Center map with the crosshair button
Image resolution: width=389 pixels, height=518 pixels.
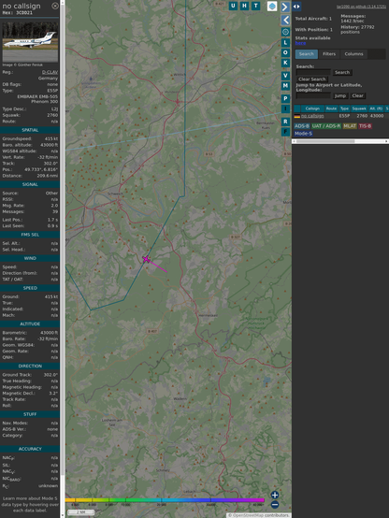pos(285,32)
